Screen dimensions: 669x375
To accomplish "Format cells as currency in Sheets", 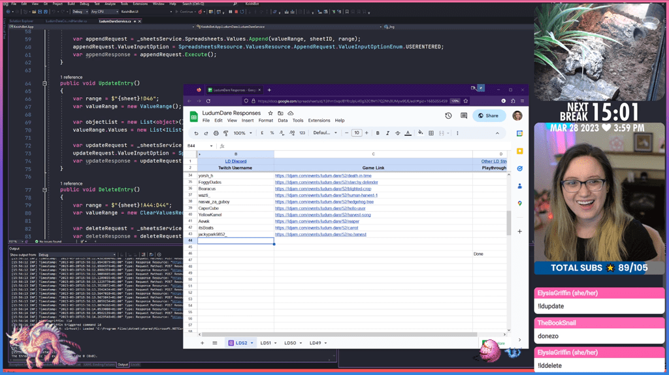I will pyautogui.click(x=262, y=133).
